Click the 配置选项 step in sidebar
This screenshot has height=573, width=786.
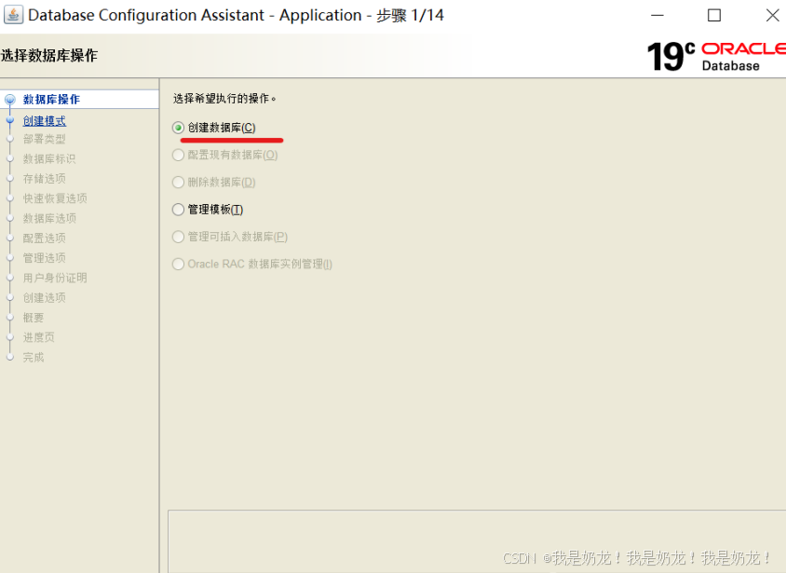(44, 239)
